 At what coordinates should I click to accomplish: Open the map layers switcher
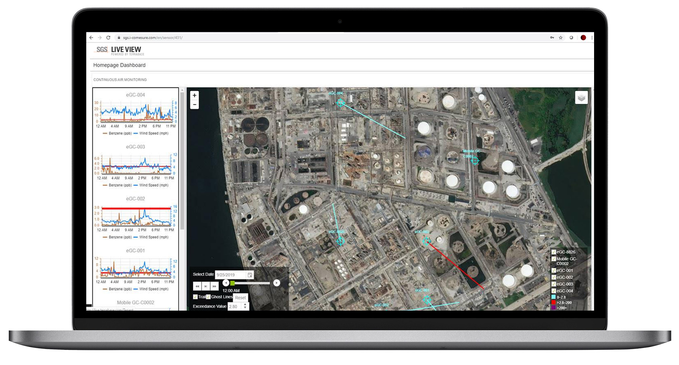click(581, 98)
